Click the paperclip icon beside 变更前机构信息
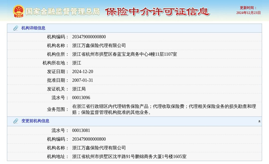This screenshot has width=269, height=164. (16, 121)
